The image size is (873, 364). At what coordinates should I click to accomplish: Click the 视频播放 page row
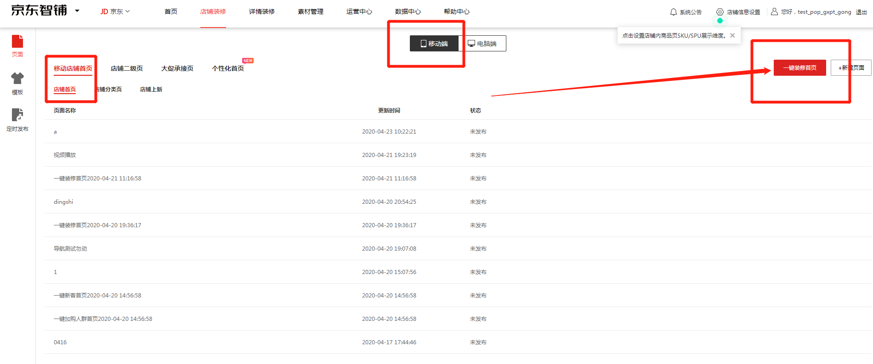click(x=458, y=155)
